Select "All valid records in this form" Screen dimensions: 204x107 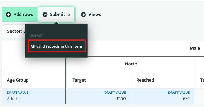pos(56,46)
